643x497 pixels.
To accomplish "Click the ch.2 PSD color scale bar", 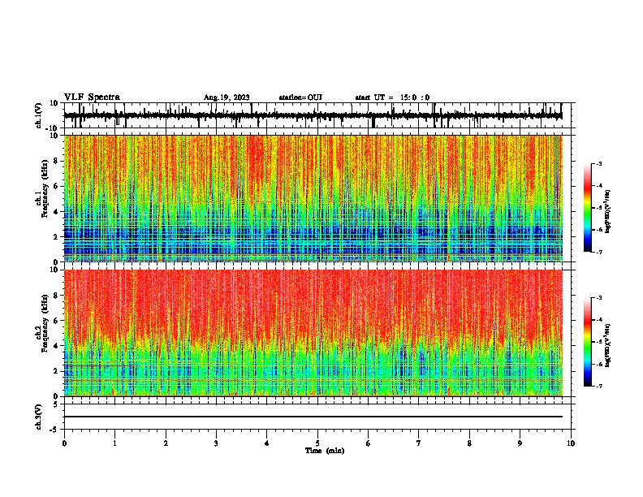I will tap(588, 342).
